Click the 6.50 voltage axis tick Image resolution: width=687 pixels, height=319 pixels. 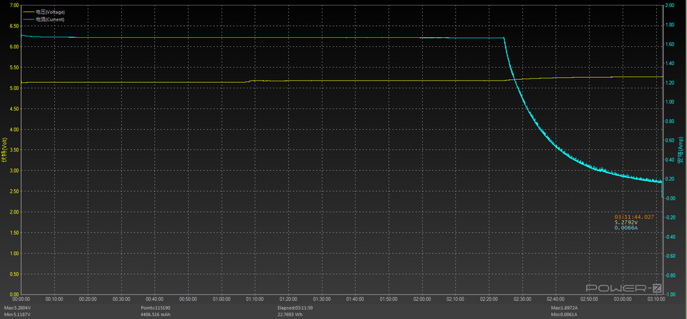coord(14,26)
